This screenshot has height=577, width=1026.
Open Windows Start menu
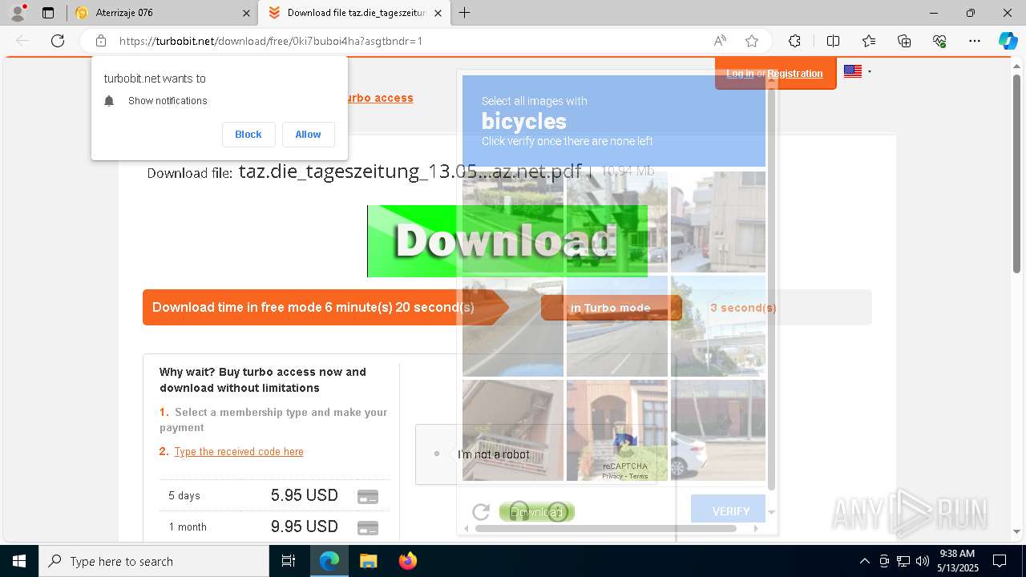click(x=19, y=561)
